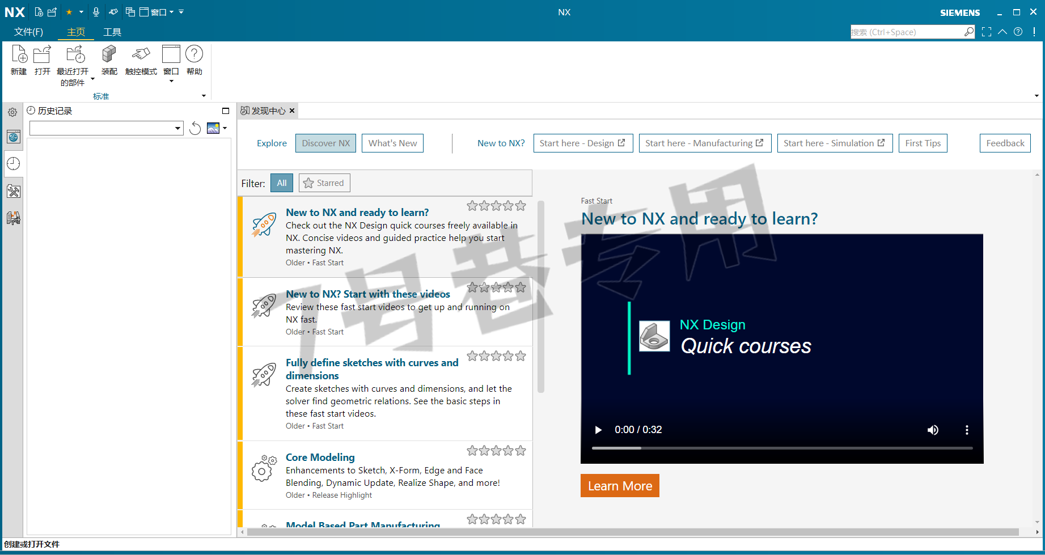
Task: Close the 发现中心 tab
Action: tap(292, 111)
